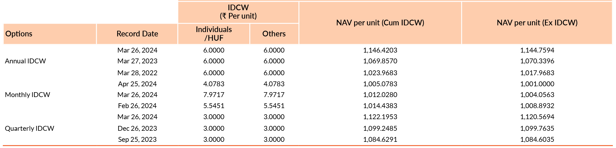Viewport: 616px width, 148px height.
Task: Select the Monthly IDCW row label
Action: point(28,95)
